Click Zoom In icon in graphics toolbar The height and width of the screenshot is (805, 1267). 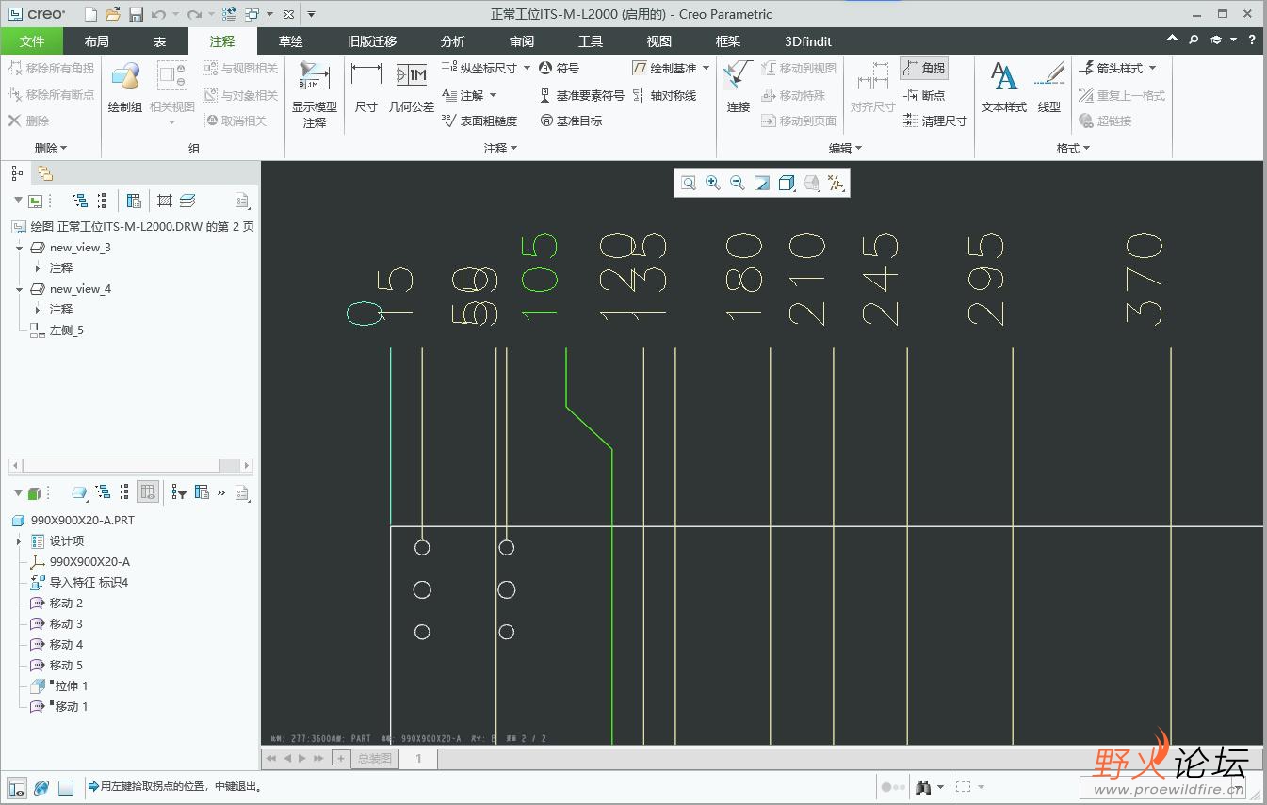[x=713, y=183]
